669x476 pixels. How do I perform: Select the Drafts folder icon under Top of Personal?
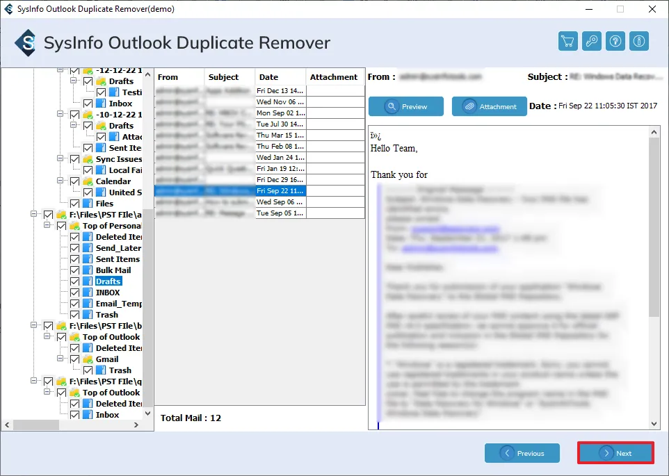pyautogui.click(x=88, y=281)
